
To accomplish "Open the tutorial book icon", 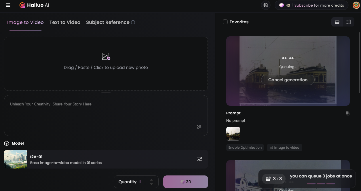I will [x=266, y=5].
